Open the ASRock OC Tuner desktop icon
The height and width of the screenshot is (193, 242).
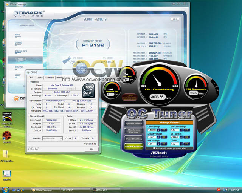click(x=7, y=120)
